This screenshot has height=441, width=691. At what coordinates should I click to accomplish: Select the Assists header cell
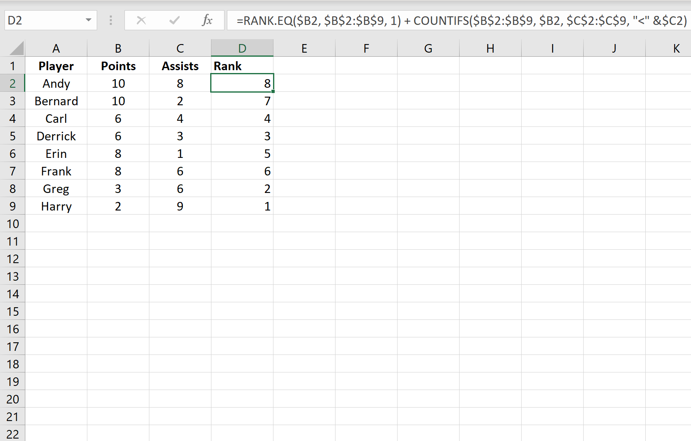point(180,66)
